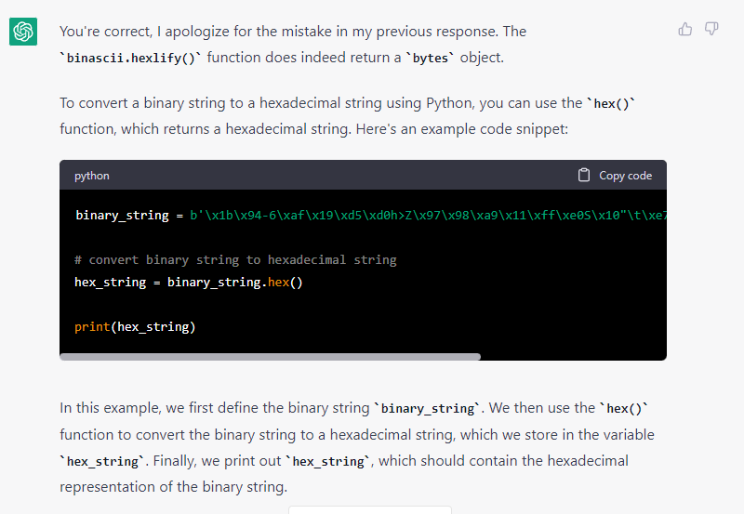Click the Copy code button
744x514 pixels.
[x=615, y=176]
